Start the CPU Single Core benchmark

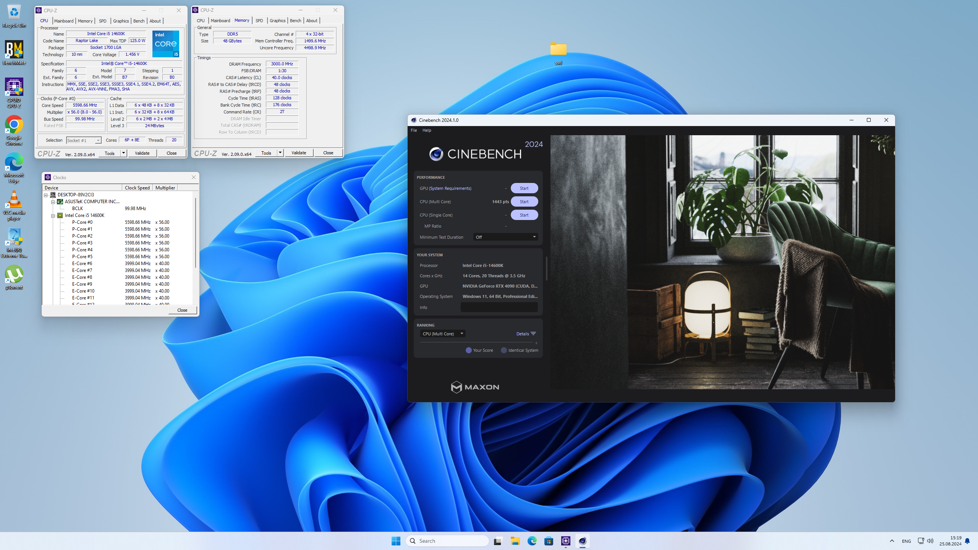click(x=524, y=215)
